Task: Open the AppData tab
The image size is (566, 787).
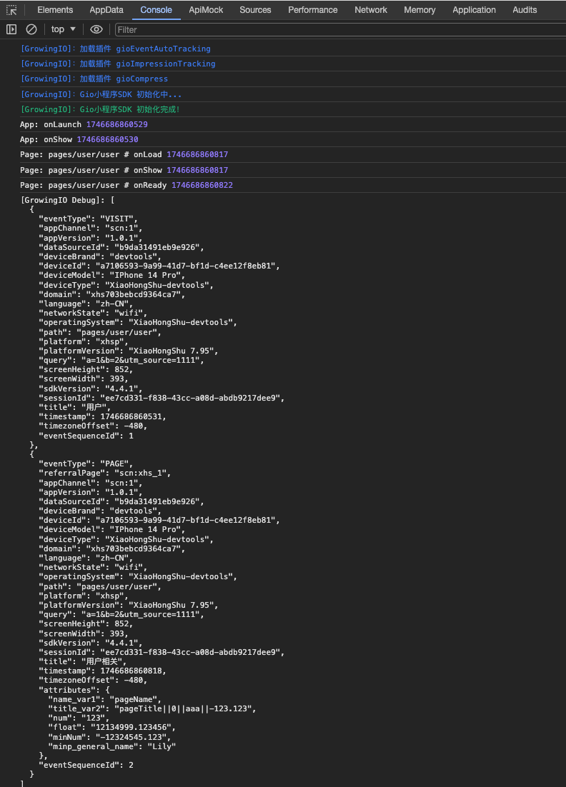Action: pos(106,10)
